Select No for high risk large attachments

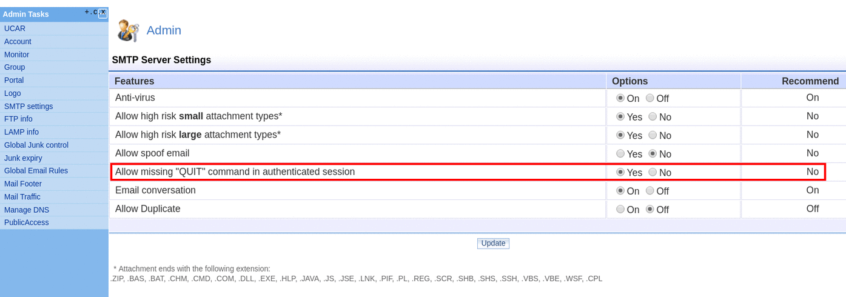[653, 135]
